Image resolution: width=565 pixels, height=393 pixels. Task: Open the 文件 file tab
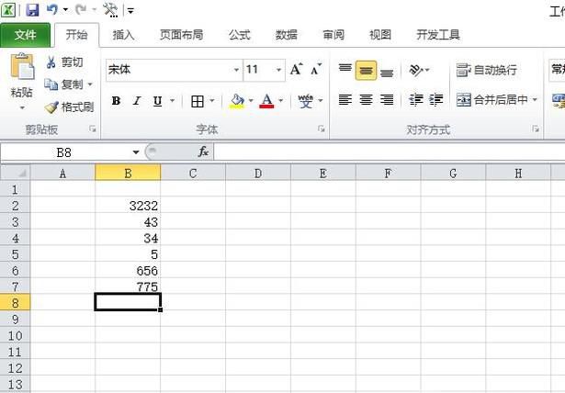[25, 35]
